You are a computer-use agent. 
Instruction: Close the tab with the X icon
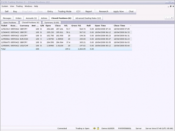click(172, 18)
